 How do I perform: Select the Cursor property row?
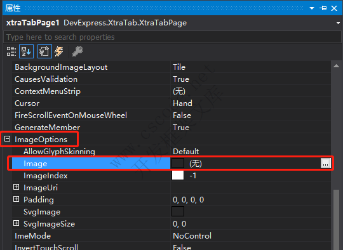(171, 103)
